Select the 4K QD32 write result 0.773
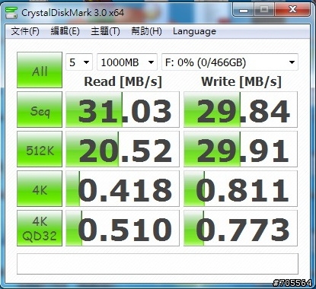This screenshot has height=289, width=316. click(241, 228)
